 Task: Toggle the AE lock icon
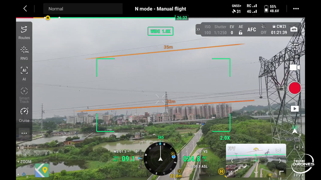pyautogui.click(x=240, y=33)
